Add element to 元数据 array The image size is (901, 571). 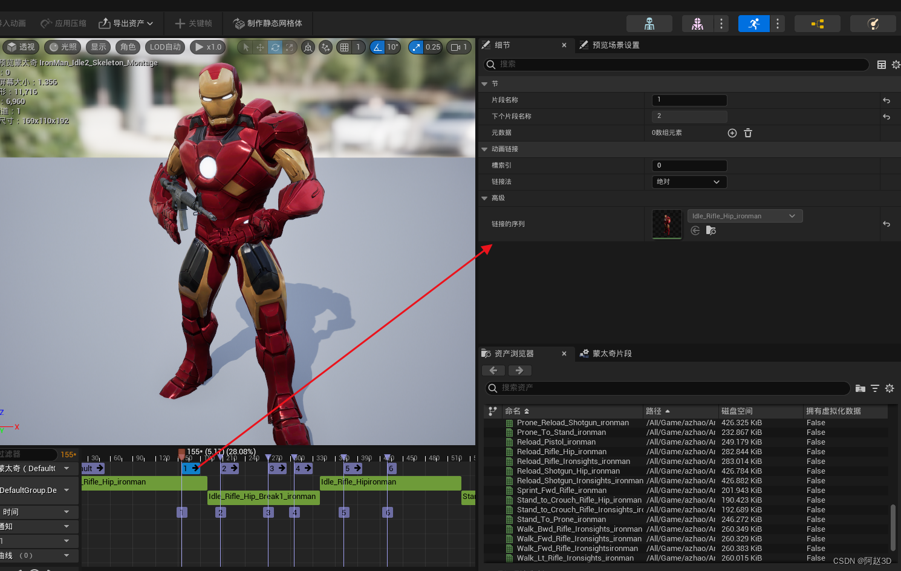click(732, 133)
